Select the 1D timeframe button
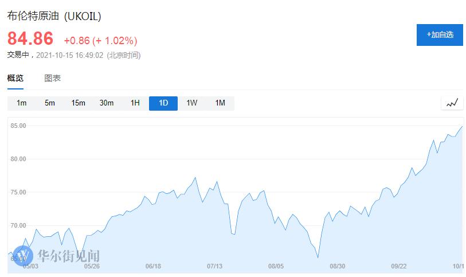Viewport: 466px width, 277px height. 163,103
